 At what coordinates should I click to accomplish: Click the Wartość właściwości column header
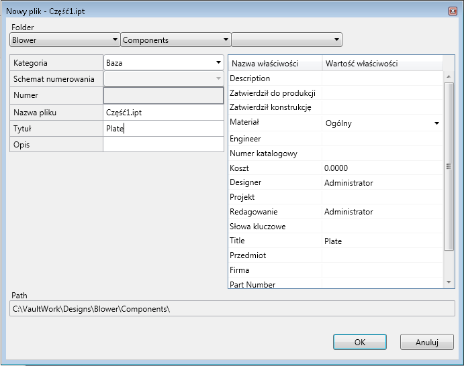[x=383, y=64]
